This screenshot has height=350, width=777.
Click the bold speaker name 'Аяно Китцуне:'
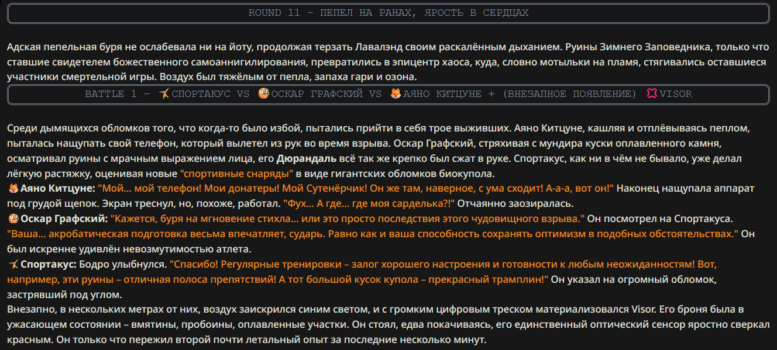(57, 189)
